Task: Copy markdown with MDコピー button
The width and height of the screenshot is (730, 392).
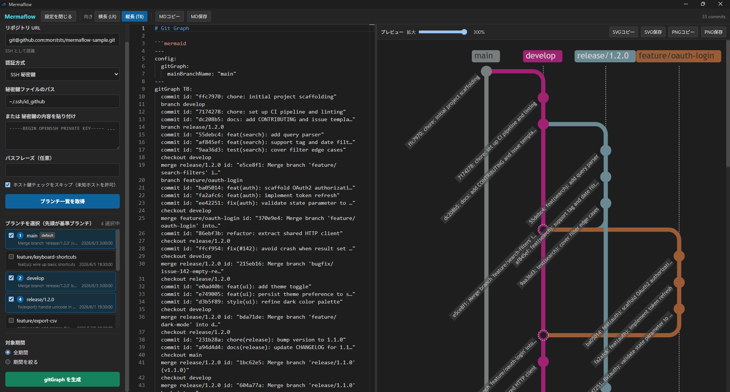Action: point(170,17)
